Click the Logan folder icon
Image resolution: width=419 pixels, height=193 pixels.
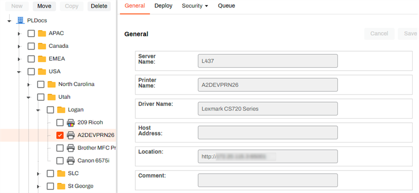click(61, 110)
